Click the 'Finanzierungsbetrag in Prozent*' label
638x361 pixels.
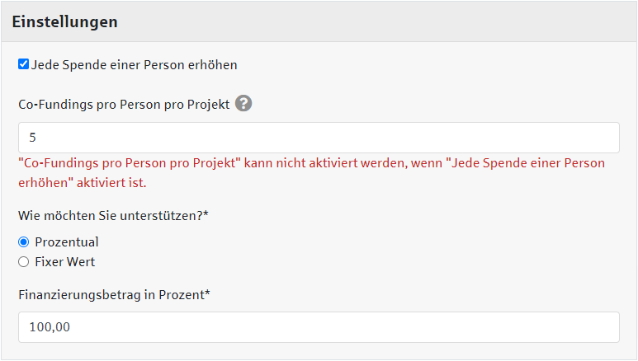point(114,293)
